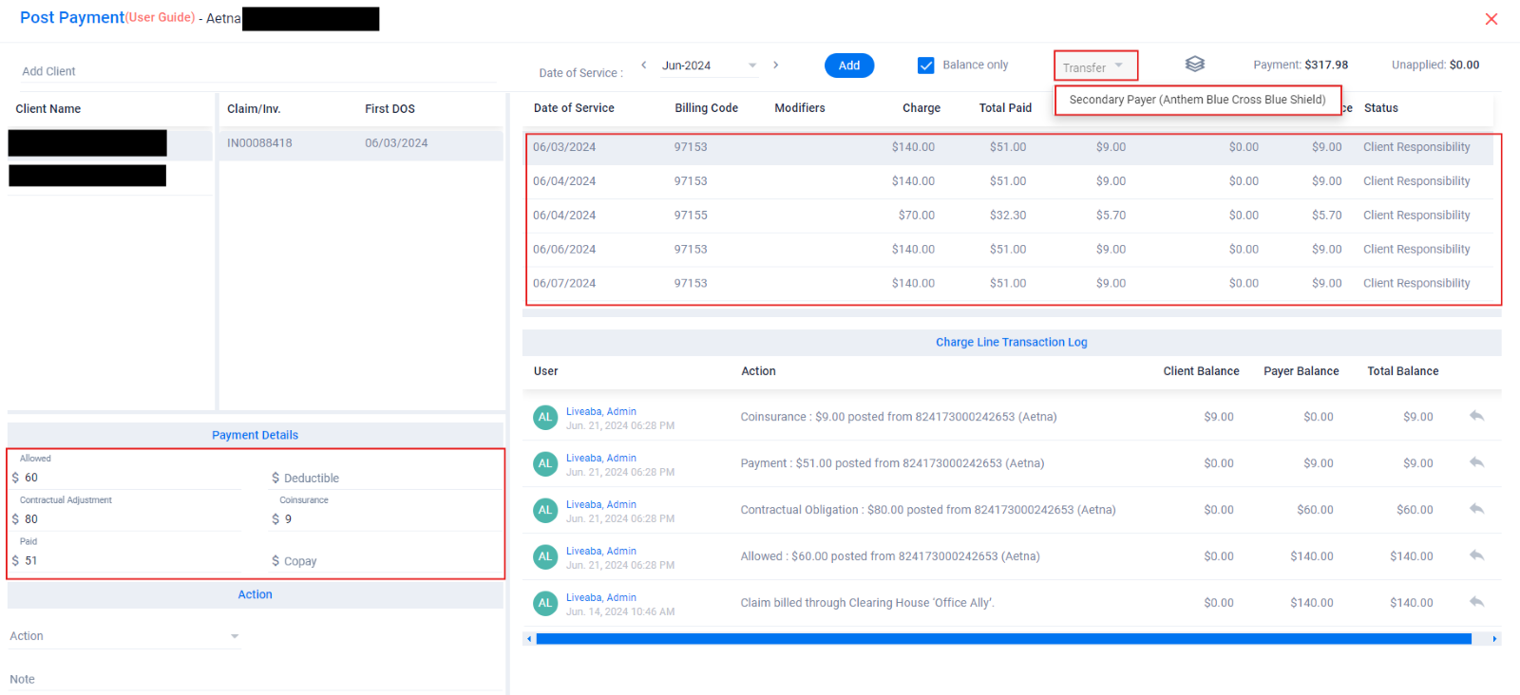The image size is (1520, 695).
Task: Click the Client Balance column header
Action: [1201, 371]
